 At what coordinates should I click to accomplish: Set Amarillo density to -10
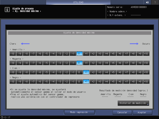[x=13, y=54]
